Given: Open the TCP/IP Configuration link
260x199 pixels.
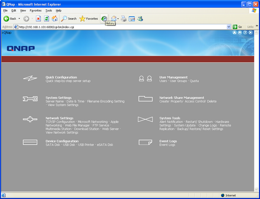Looking at the screenshot, I should pos(61,122).
